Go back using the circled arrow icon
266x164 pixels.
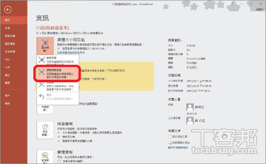8,10
